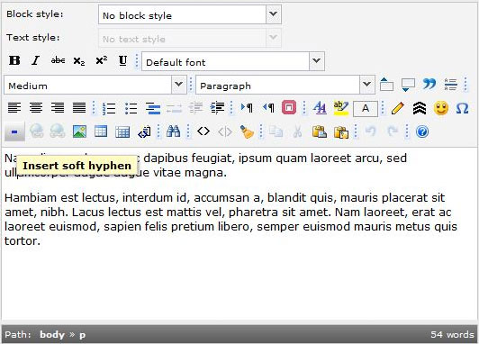The width and height of the screenshot is (479, 344).
Task: Open the Default font dropdown arrow
Action: tap(317, 61)
